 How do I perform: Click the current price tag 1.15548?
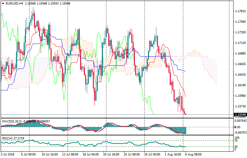(x=239, y=114)
